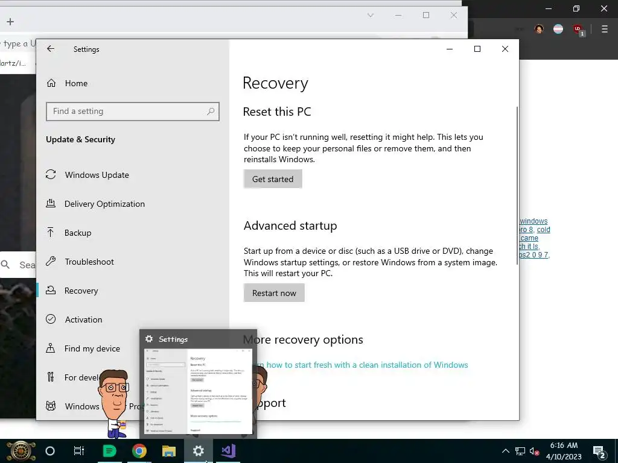The width and height of the screenshot is (618, 463).
Task: Open the Activation page
Action: point(83,320)
